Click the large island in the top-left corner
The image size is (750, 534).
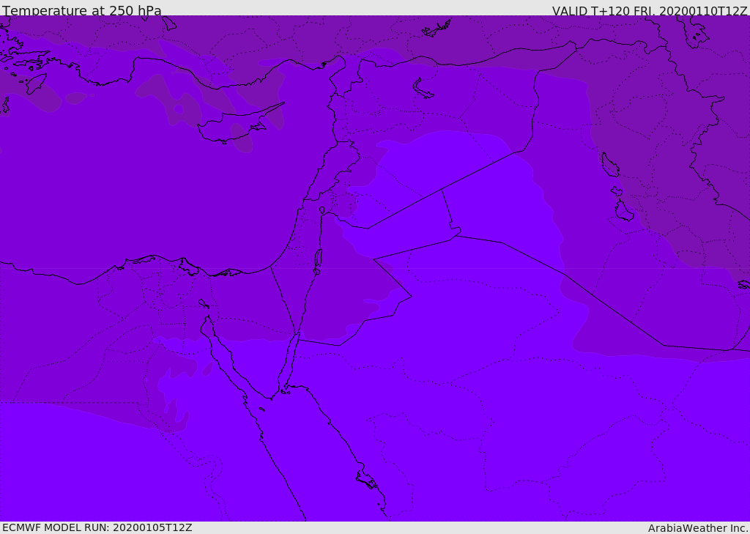(x=36, y=83)
